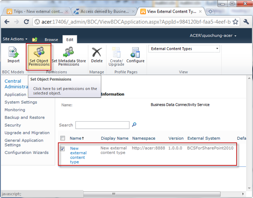Switch to the Browse ribbon tab
The image size is (253, 198).
[51, 40]
